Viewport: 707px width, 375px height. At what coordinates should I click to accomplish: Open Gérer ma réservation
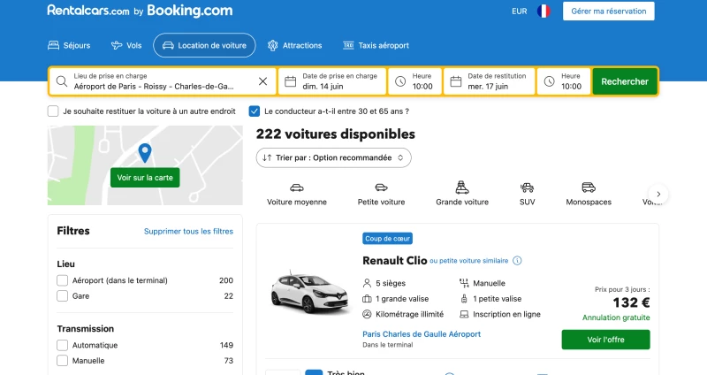click(x=608, y=11)
